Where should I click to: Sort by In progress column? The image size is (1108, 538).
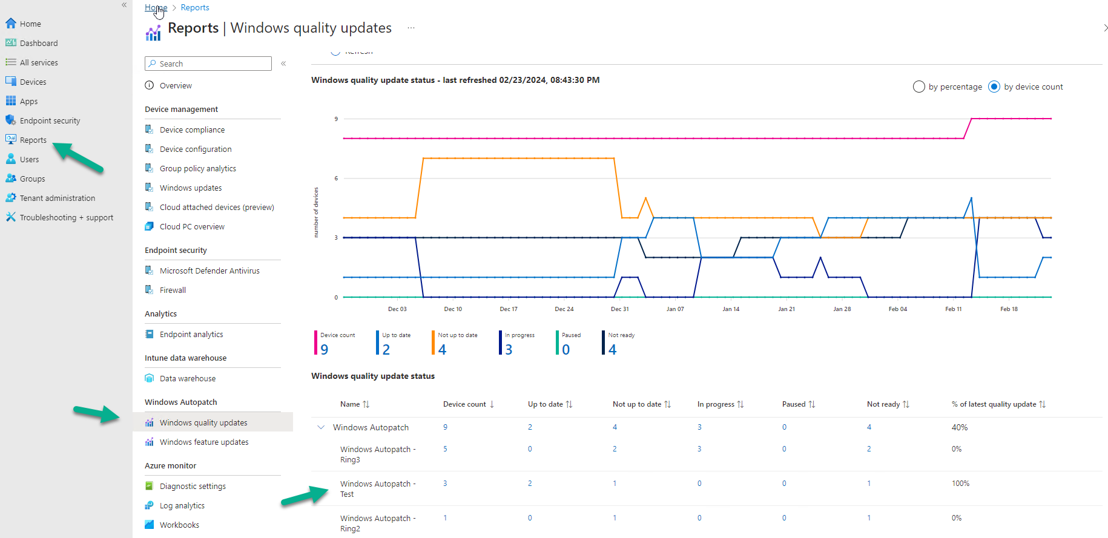[x=721, y=404]
